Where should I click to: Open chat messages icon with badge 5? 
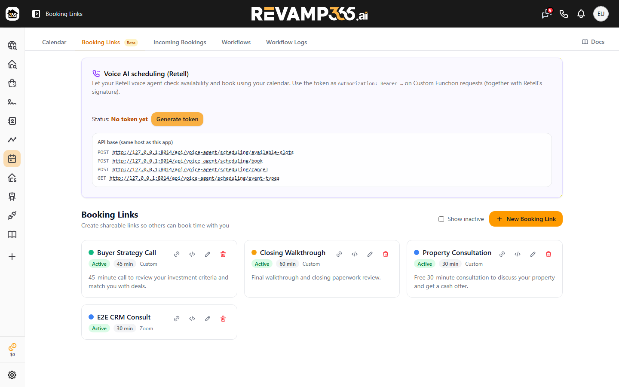click(x=546, y=14)
